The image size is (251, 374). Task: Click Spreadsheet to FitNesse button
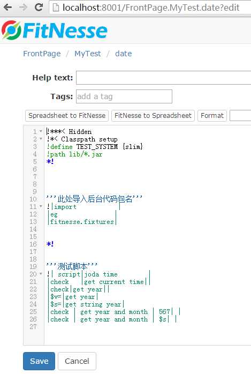[67, 116]
